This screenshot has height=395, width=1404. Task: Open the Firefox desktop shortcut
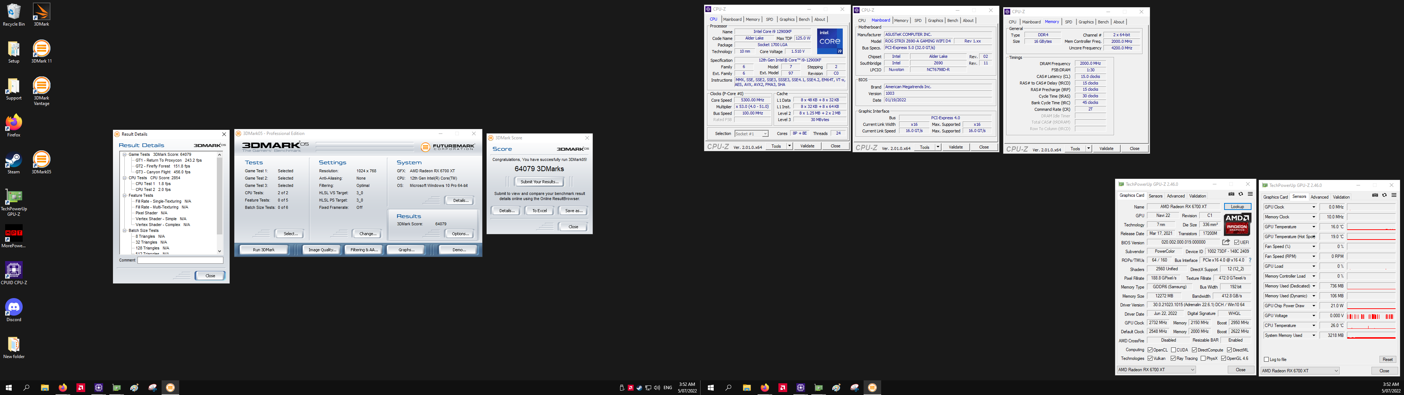14,126
